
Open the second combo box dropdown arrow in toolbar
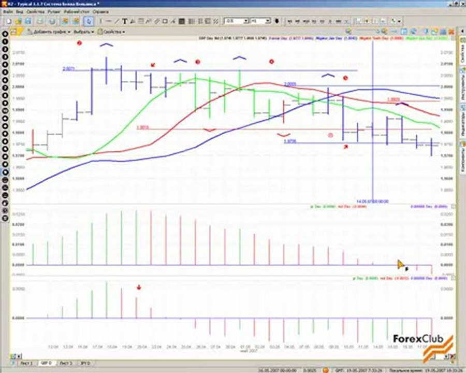coord(268,21)
